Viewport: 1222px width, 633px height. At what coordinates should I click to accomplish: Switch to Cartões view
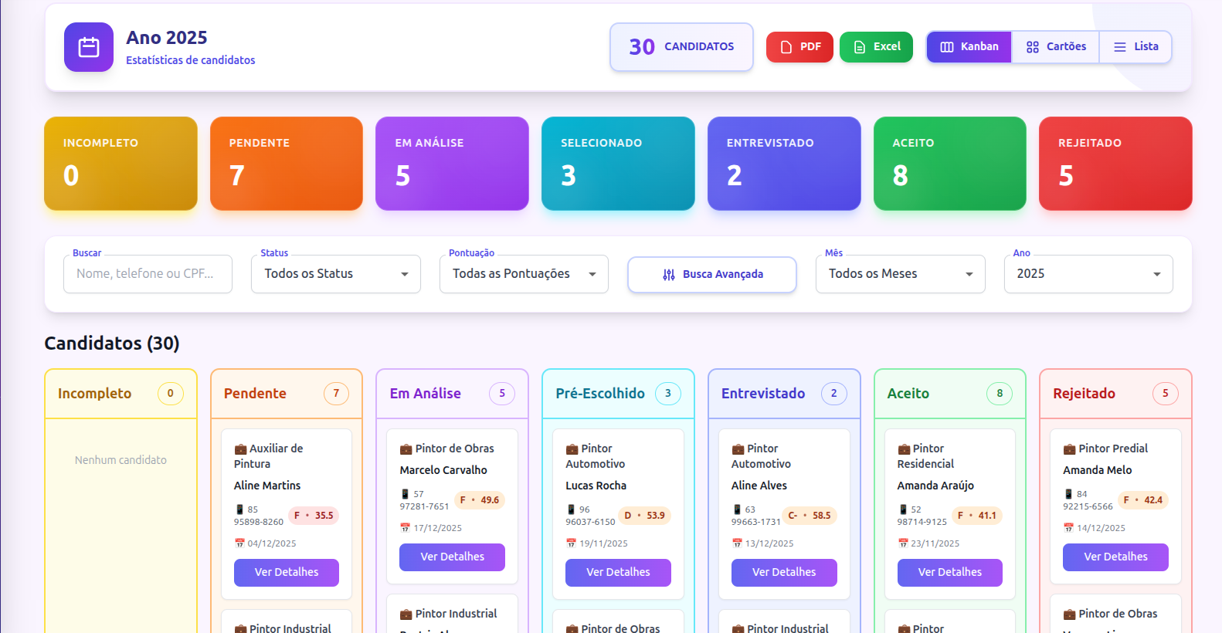click(x=1055, y=47)
